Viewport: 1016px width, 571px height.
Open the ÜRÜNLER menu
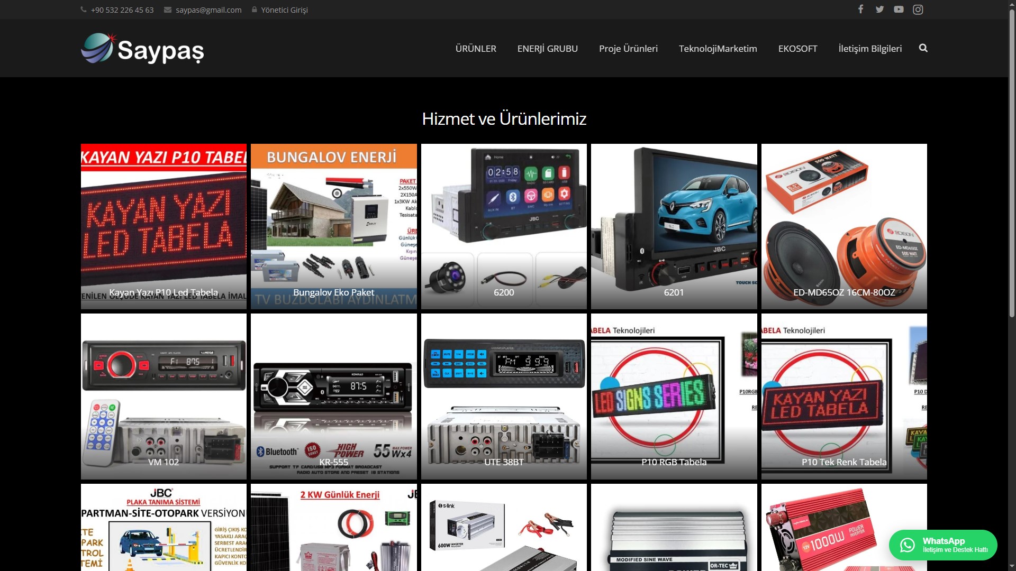(x=476, y=49)
